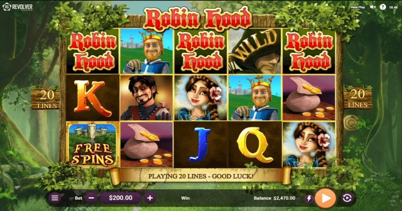Screen dimensions: 402x211
Task: Click the orange K card symbol
Action: coord(93,98)
